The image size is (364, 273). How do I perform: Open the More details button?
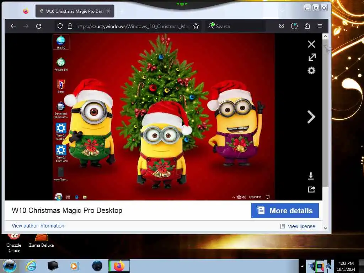click(x=285, y=211)
